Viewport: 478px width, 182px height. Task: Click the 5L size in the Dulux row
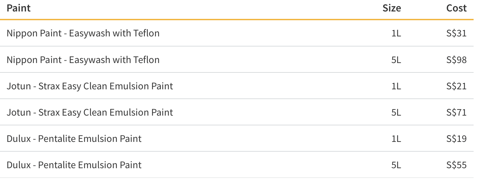pyautogui.click(x=396, y=165)
